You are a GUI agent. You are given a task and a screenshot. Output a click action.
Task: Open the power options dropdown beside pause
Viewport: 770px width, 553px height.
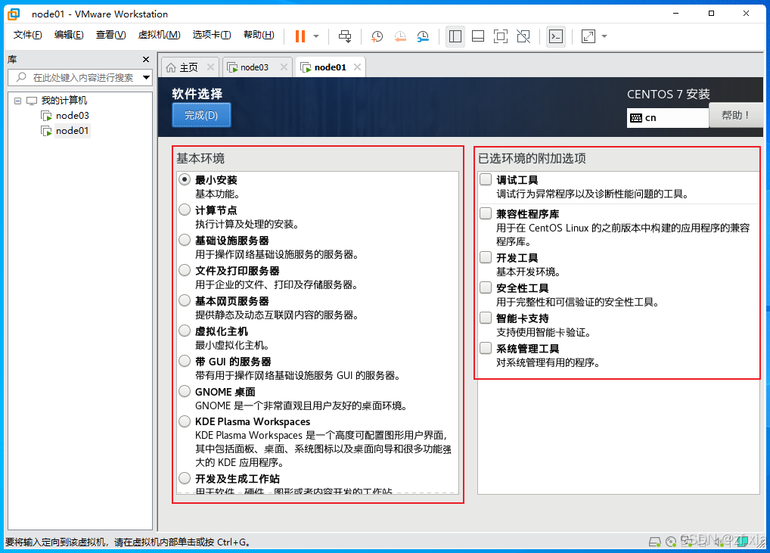point(316,36)
